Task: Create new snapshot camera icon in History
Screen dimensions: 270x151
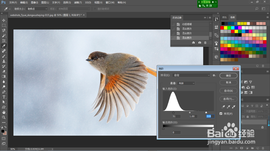Action: [x=200, y=43]
